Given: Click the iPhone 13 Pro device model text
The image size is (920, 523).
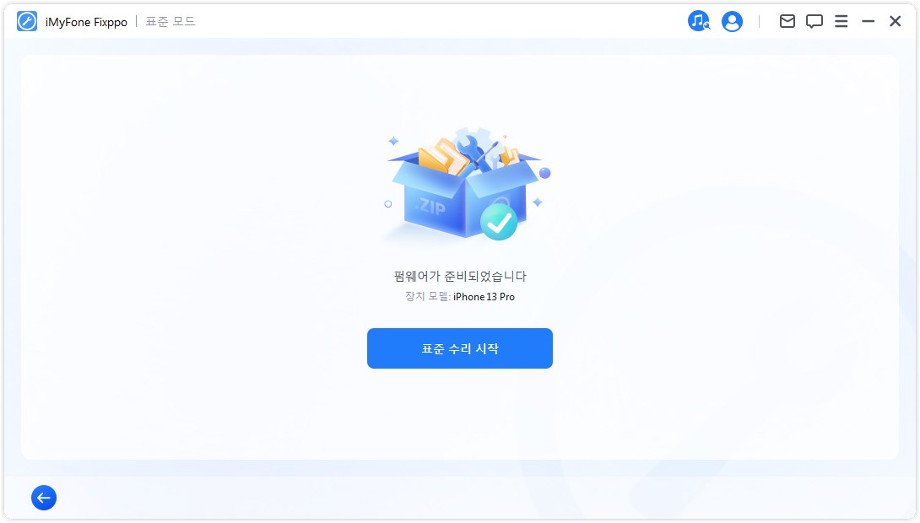Looking at the screenshot, I should [484, 297].
